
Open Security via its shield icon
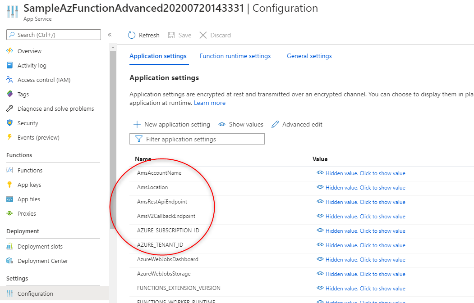point(9,123)
